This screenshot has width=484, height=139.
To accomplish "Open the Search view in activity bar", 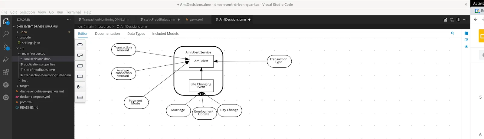I will pos(6,34).
